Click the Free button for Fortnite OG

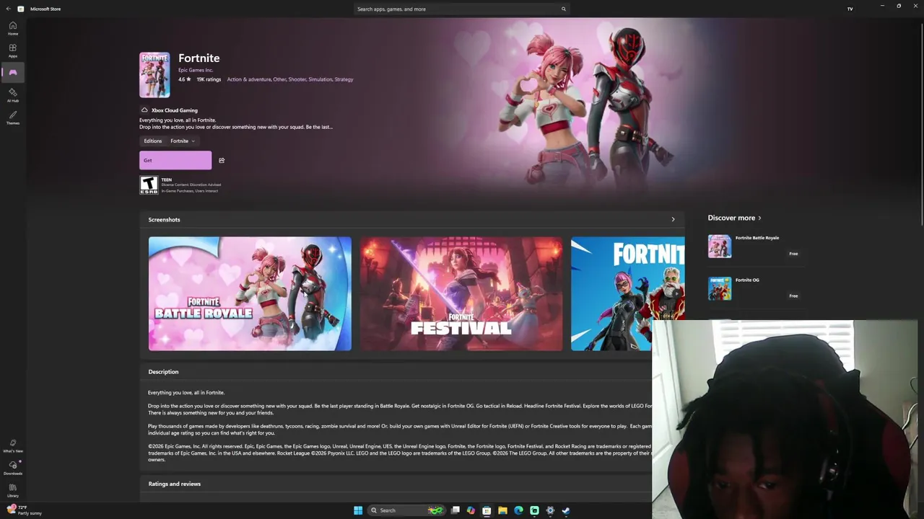pyautogui.click(x=793, y=296)
